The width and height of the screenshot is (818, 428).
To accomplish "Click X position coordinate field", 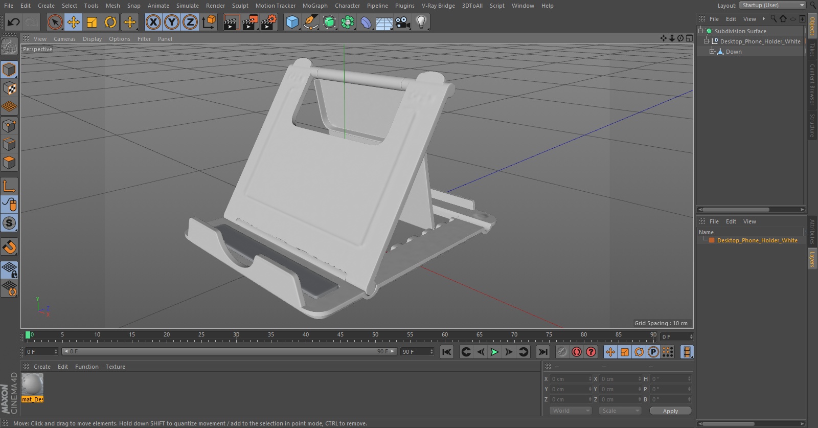I will tap(570, 379).
